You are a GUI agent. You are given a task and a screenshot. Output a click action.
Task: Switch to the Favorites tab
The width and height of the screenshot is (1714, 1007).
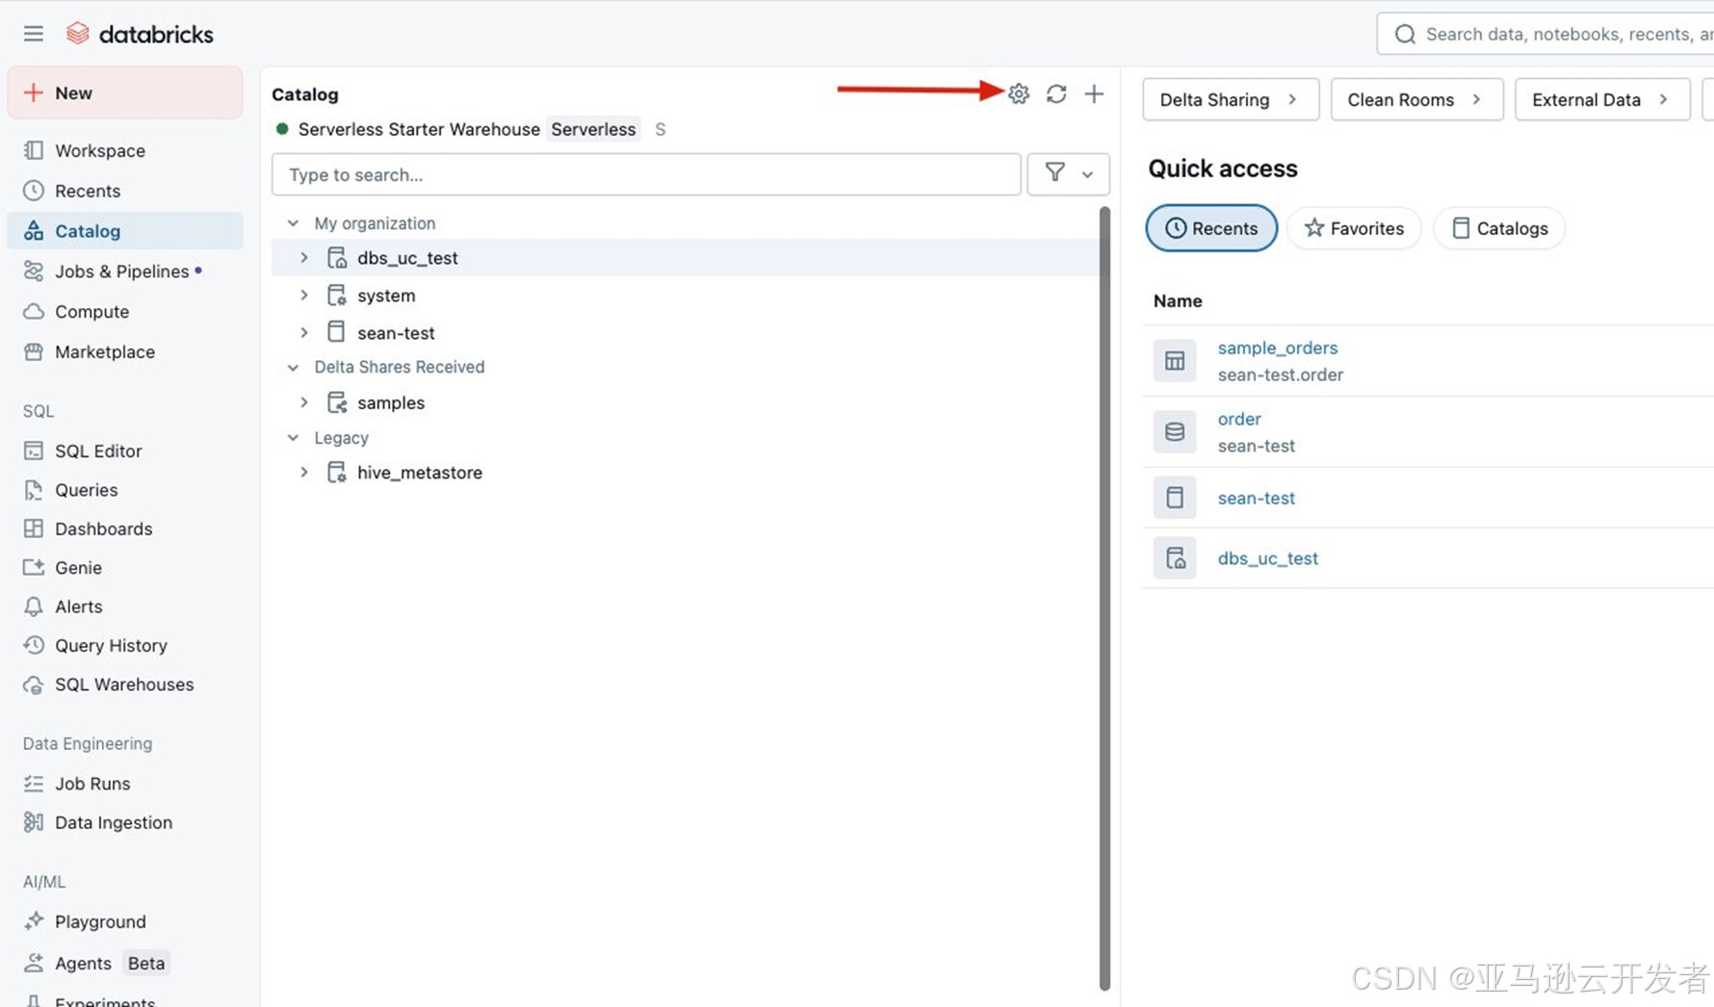click(1354, 228)
